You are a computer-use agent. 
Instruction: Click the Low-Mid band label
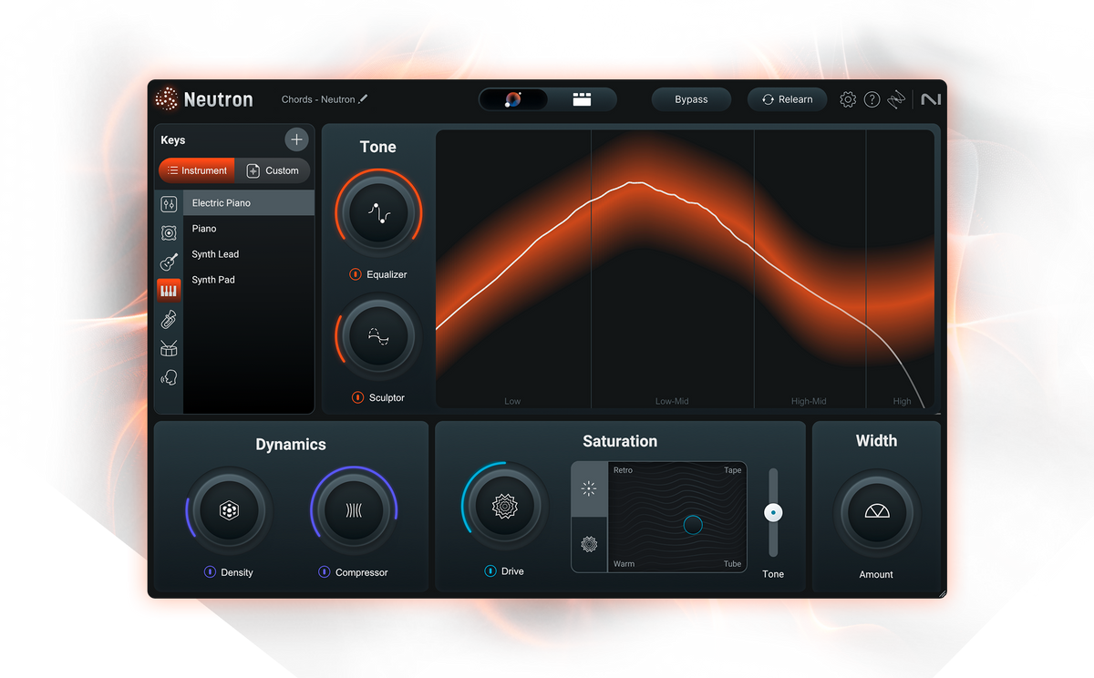[x=672, y=401]
